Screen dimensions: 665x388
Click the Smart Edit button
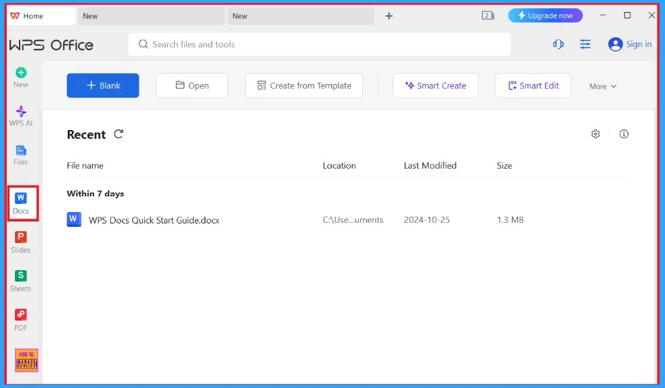[533, 85]
